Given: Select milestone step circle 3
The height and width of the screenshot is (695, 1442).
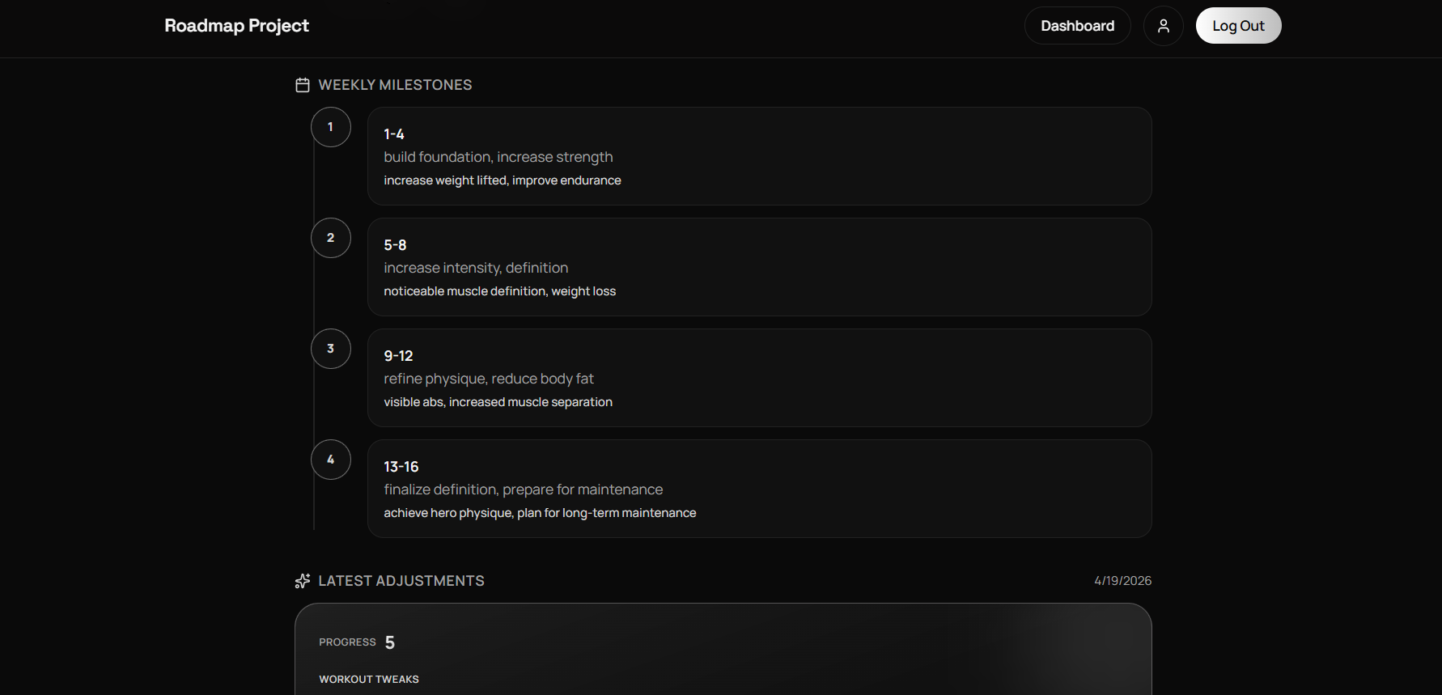Looking at the screenshot, I should click(330, 349).
